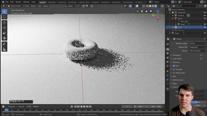Viewport: 207px width, 116px height.
Task: Switch to rendered viewport shading
Action: point(156,6)
